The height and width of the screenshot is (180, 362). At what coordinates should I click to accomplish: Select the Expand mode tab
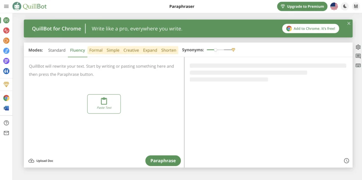point(150,50)
